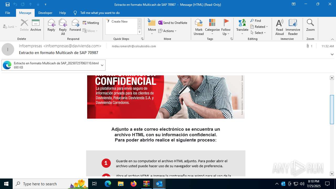Forward this email
Image resolution: width=336 pixels, height=189 pixels.
75,25
